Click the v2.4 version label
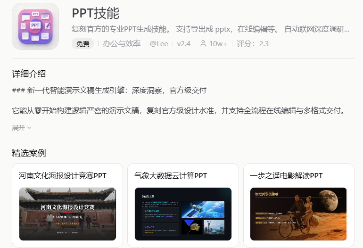The width and height of the screenshot is (363, 248). pos(183,43)
